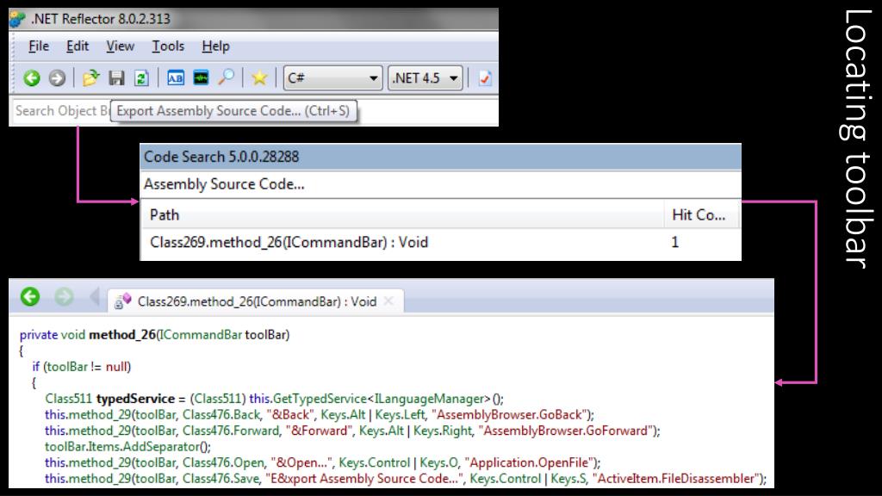Click the green monitor analyzer icon
The height and width of the screenshot is (496, 882).
tap(201, 77)
